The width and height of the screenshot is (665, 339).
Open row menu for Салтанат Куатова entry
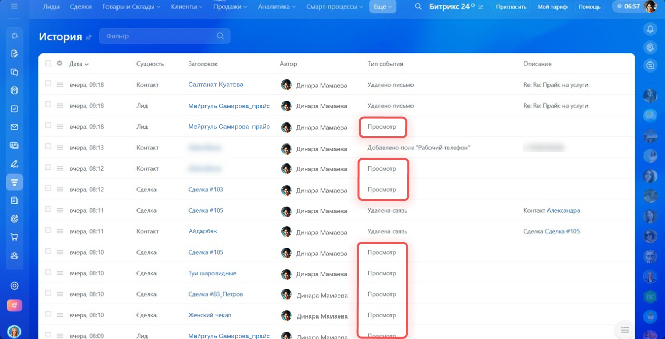(x=60, y=85)
